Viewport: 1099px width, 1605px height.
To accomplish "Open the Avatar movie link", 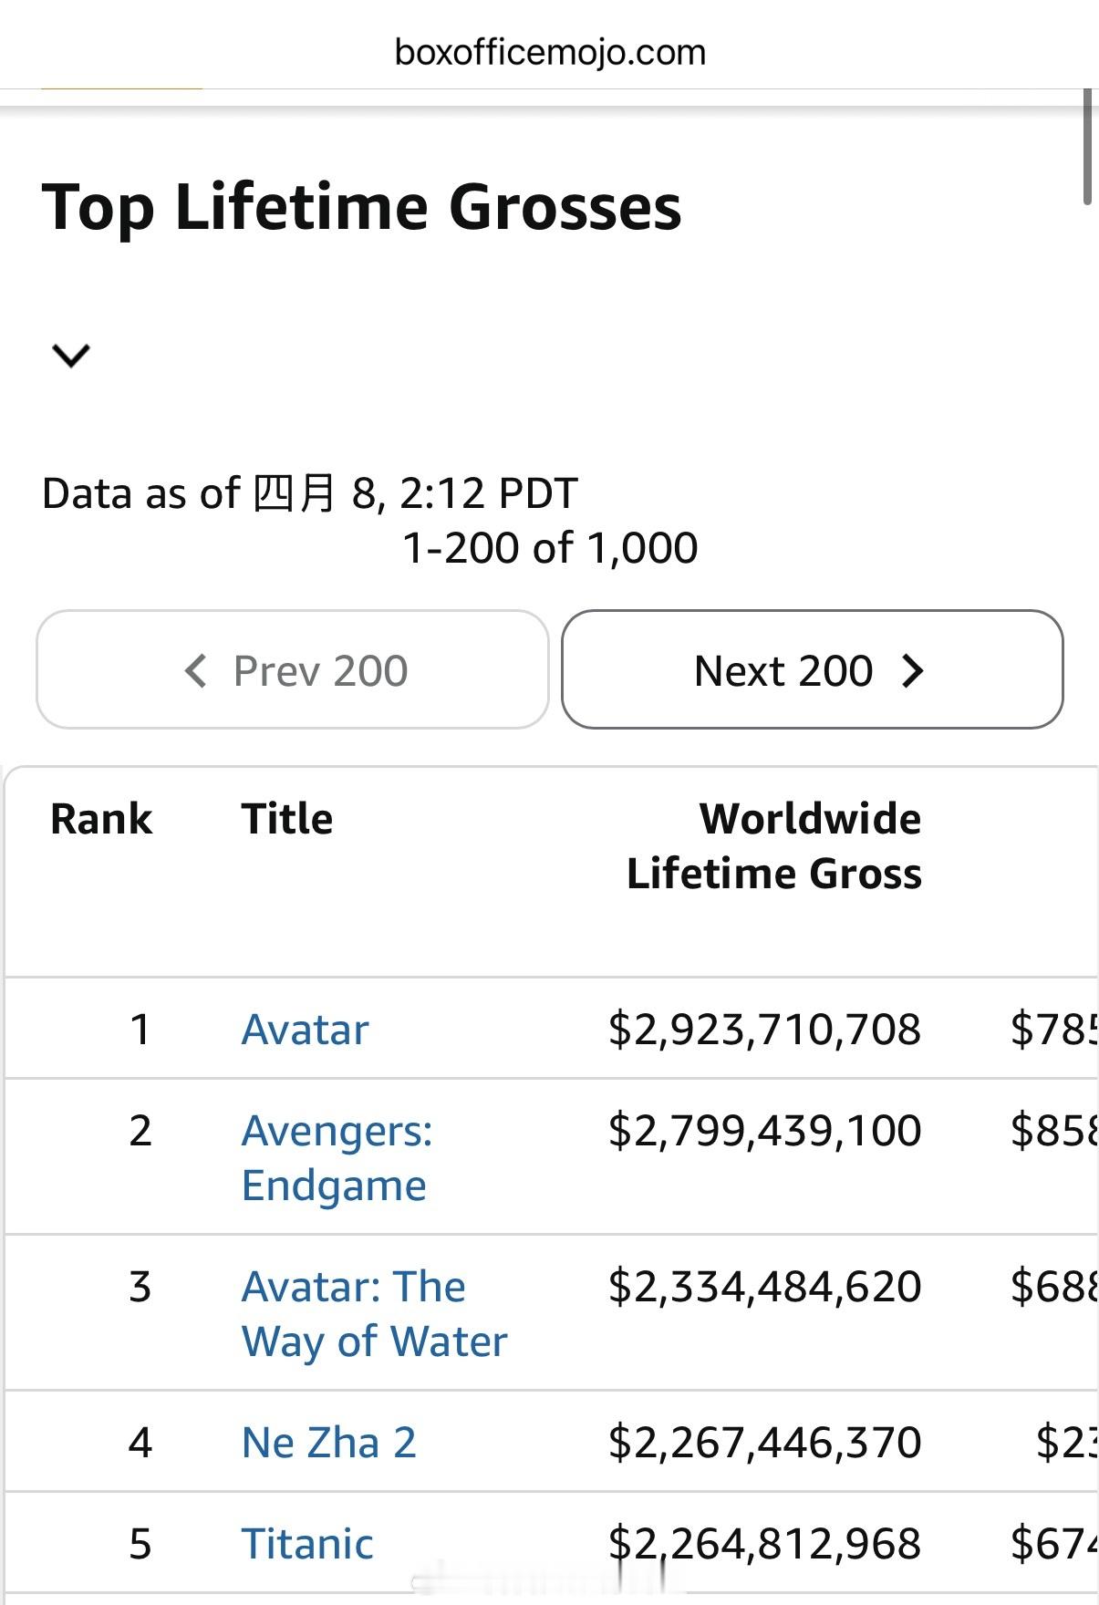I will point(306,1030).
